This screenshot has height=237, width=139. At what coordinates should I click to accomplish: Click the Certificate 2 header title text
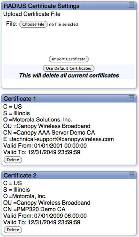[20, 175]
